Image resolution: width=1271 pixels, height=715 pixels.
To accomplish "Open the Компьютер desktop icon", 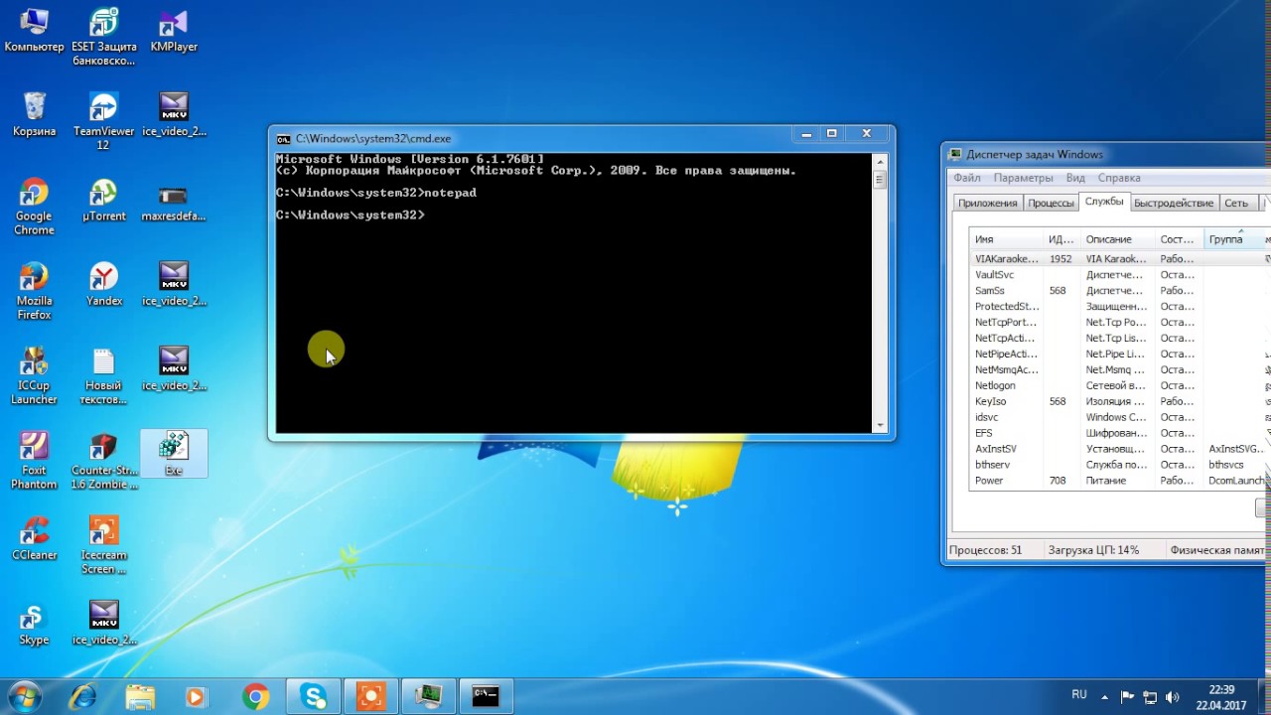I will (x=34, y=32).
